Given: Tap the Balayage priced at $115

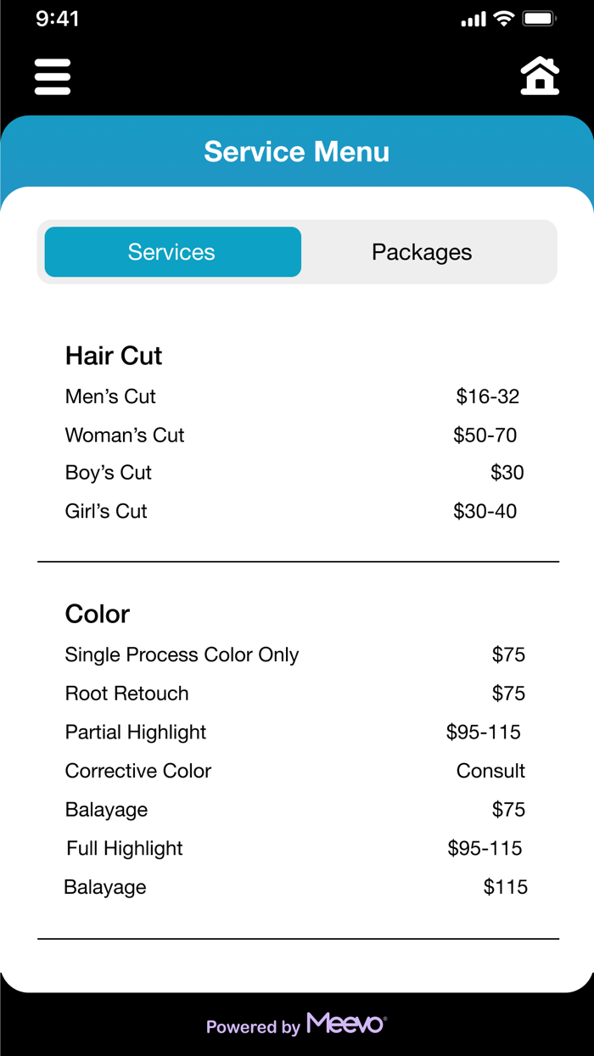Looking at the screenshot, I should point(104,886).
